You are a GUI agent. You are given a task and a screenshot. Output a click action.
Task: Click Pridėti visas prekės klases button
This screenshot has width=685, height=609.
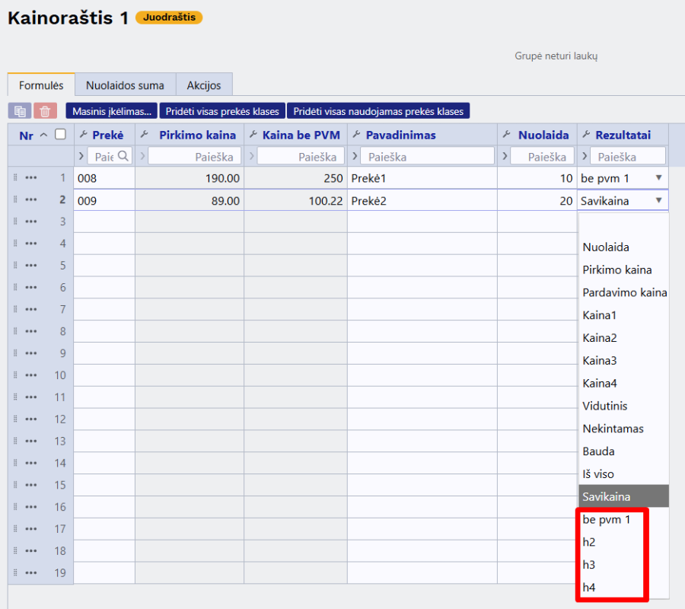(221, 111)
